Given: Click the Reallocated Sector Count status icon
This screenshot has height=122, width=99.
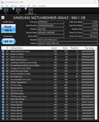Looking at the screenshot, I should [x=3, y=51].
